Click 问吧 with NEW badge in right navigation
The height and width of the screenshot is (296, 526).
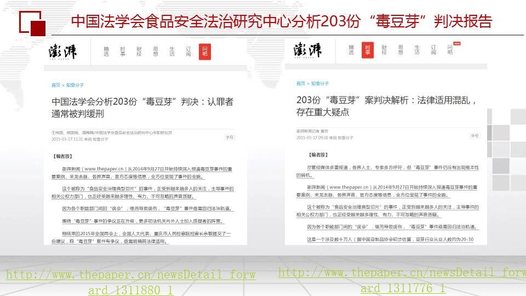tap(450, 49)
